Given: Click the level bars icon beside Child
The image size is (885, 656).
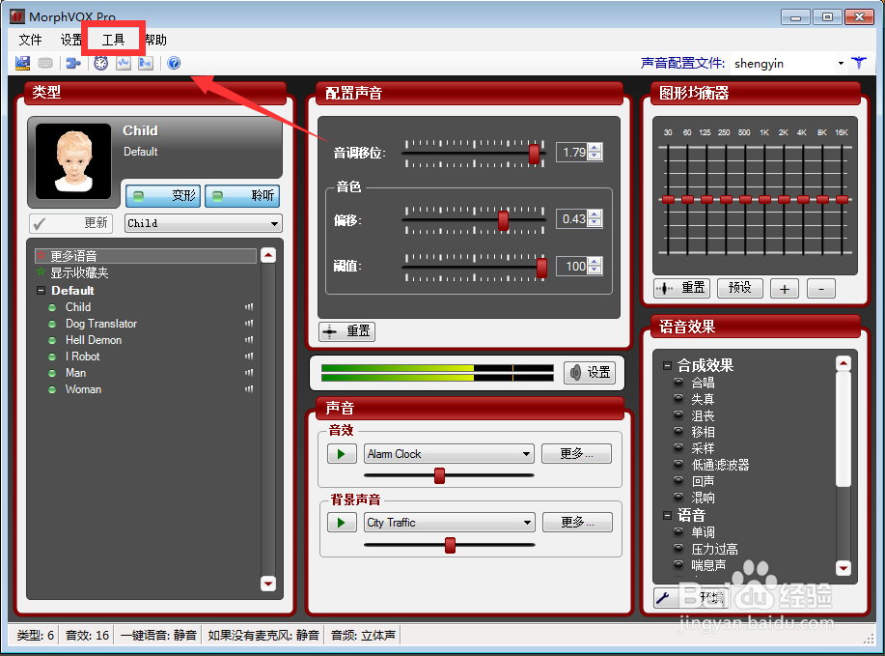Looking at the screenshot, I should tap(249, 307).
